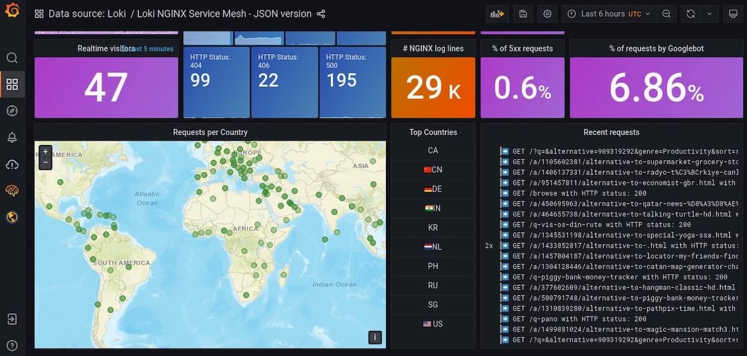Click 'Loki NGINX Service Mesh - JSON version' title
The image size is (747, 356).
[224, 14]
